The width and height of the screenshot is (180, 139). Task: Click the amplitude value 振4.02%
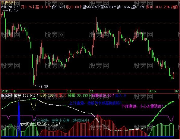click(x=138, y=7)
